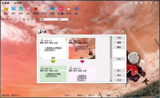The width and height of the screenshot is (160, 98).
Task: Open the 写作圈 writing circle icon
Action: (x=61, y=9)
